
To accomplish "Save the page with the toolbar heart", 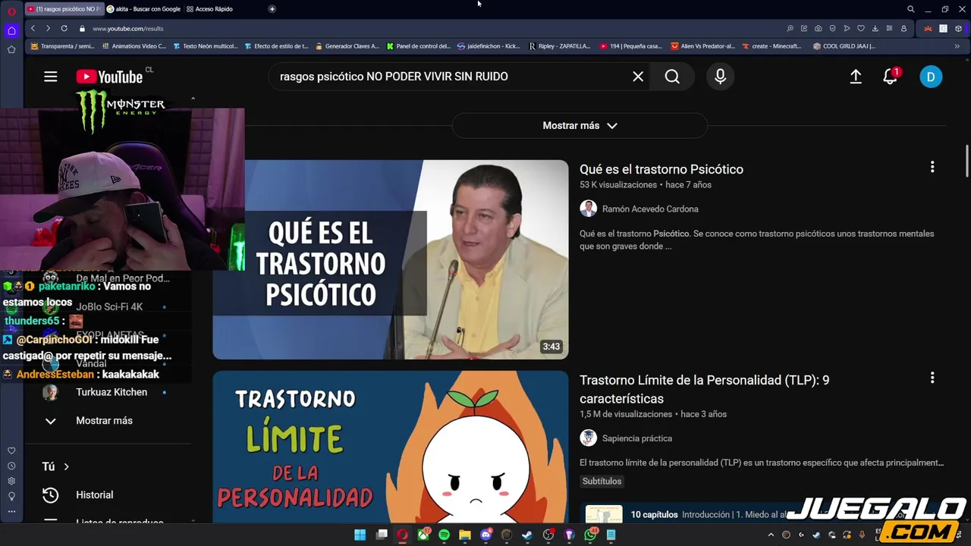I will pos(860,28).
